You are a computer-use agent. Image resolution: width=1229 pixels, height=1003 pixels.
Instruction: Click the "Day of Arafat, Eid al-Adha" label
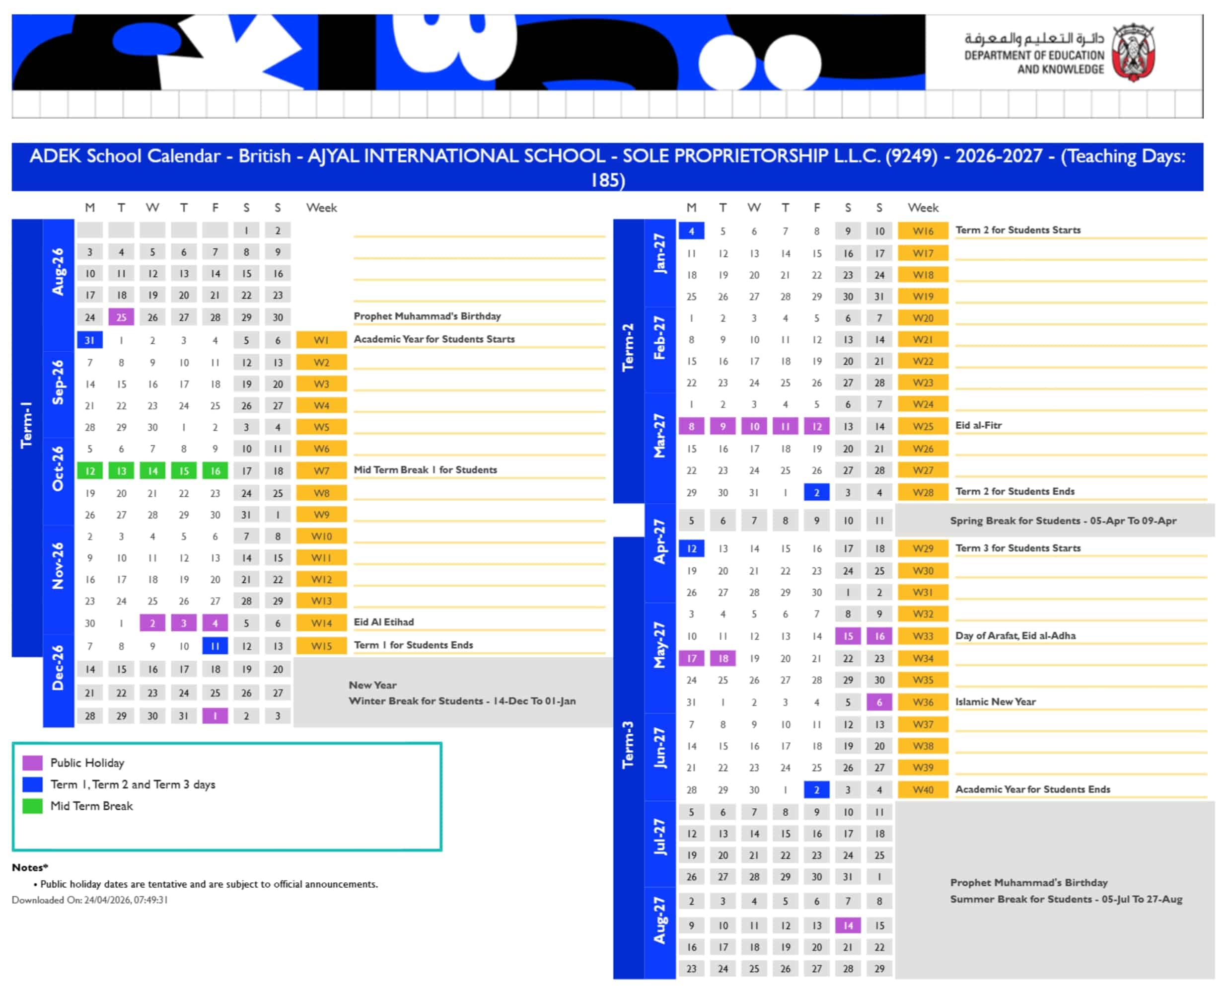(1015, 636)
